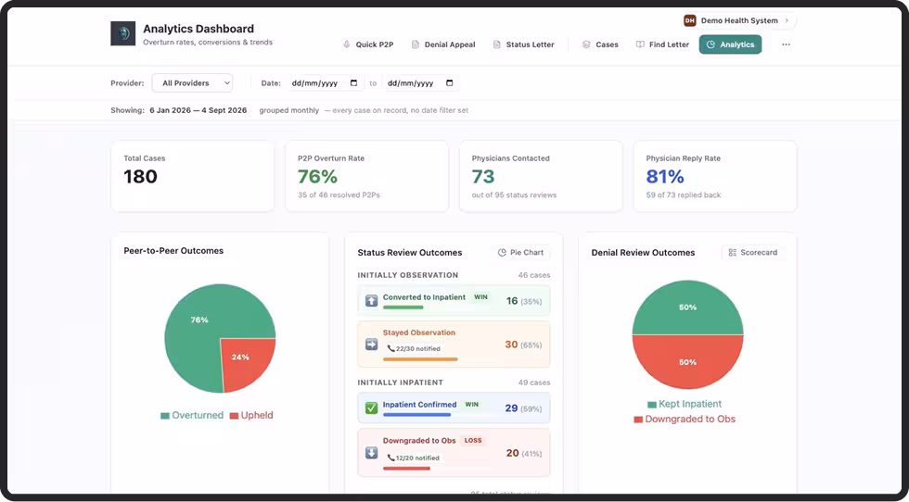The image size is (909, 502).
Task: Switch to the Status Letter tab
Action: pos(523,44)
